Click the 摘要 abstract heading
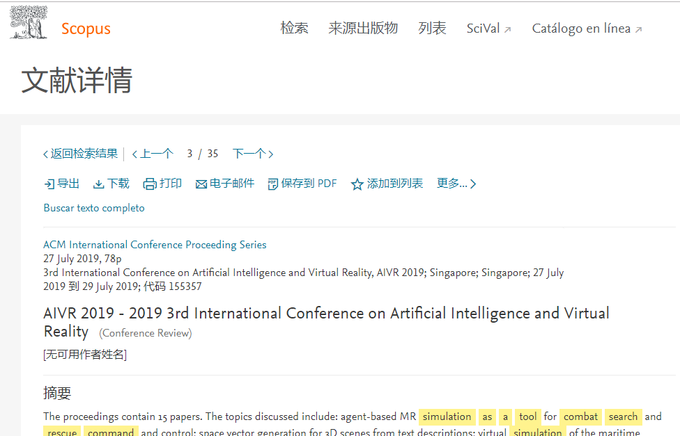This screenshot has width=680, height=436. [57, 393]
